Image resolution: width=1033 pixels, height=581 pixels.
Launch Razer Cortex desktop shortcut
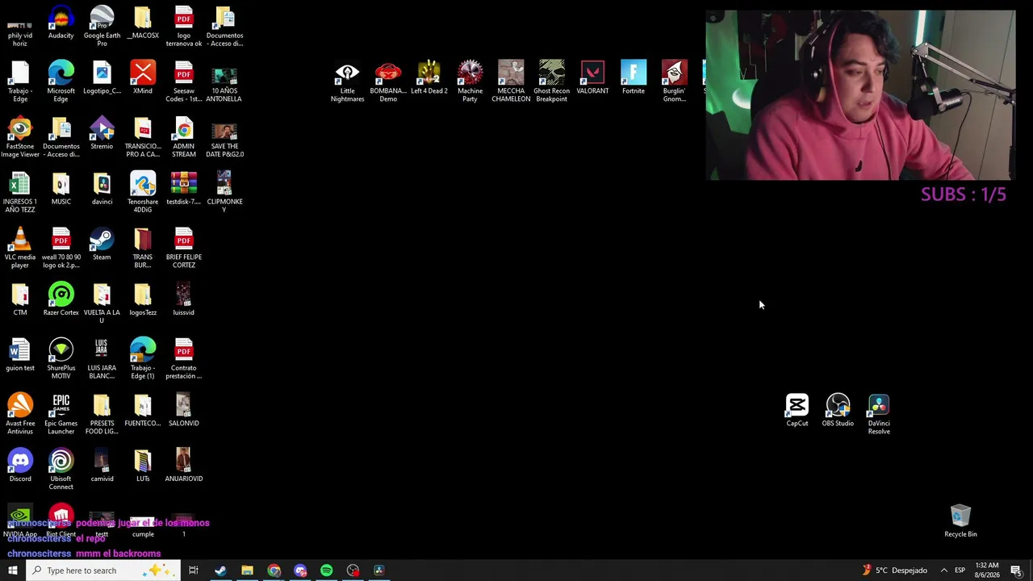[x=61, y=300]
